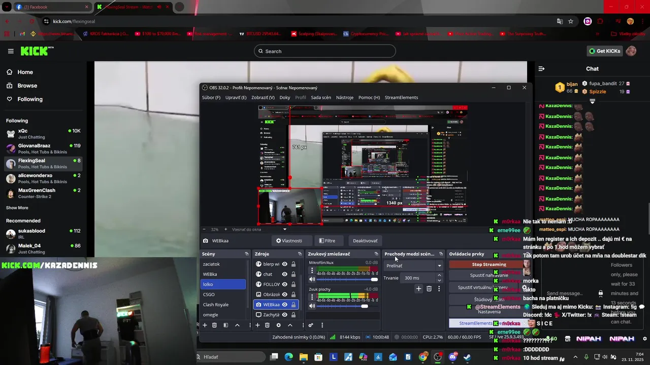The image size is (650, 365).
Task: Move selected scene up in Scény
Action: pyautogui.click(x=237, y=325)
